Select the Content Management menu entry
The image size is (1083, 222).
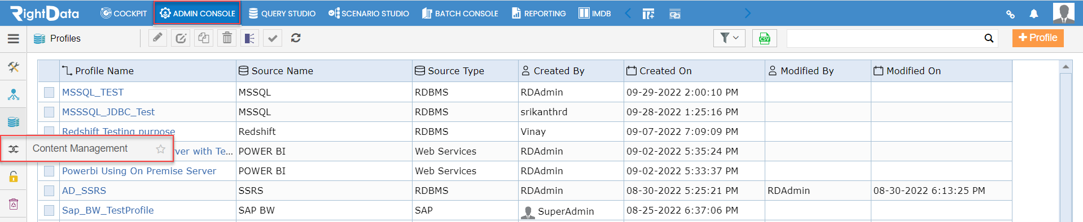(80, 148)
